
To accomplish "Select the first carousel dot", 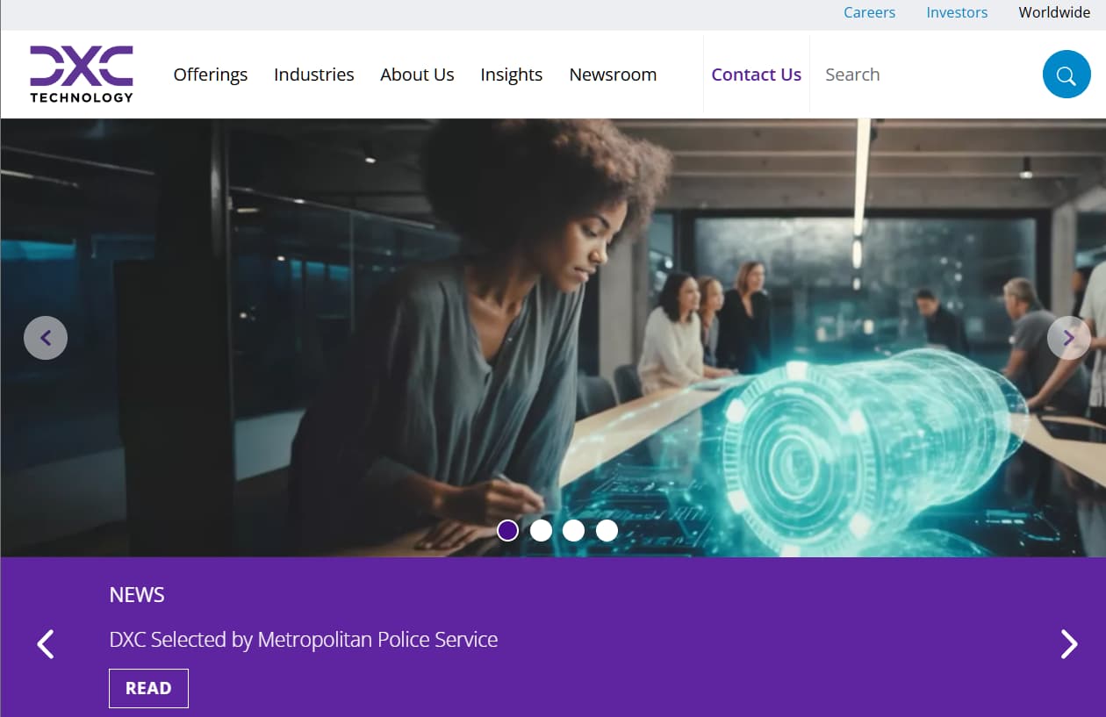I will [x=507, y=530].
